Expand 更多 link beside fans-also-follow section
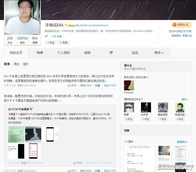 click(x=185, y=99)
